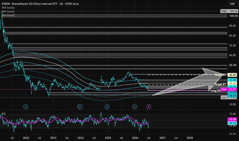The image size is (239, 141).
Task: Click 2028 on the time axis
Action: [x=190, y=138]
